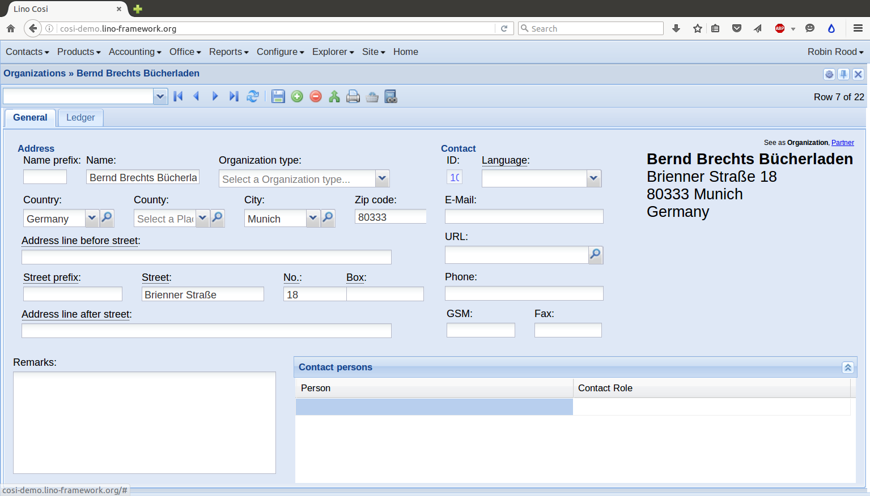Open browser hamburger menu

(x=858, y=28)
